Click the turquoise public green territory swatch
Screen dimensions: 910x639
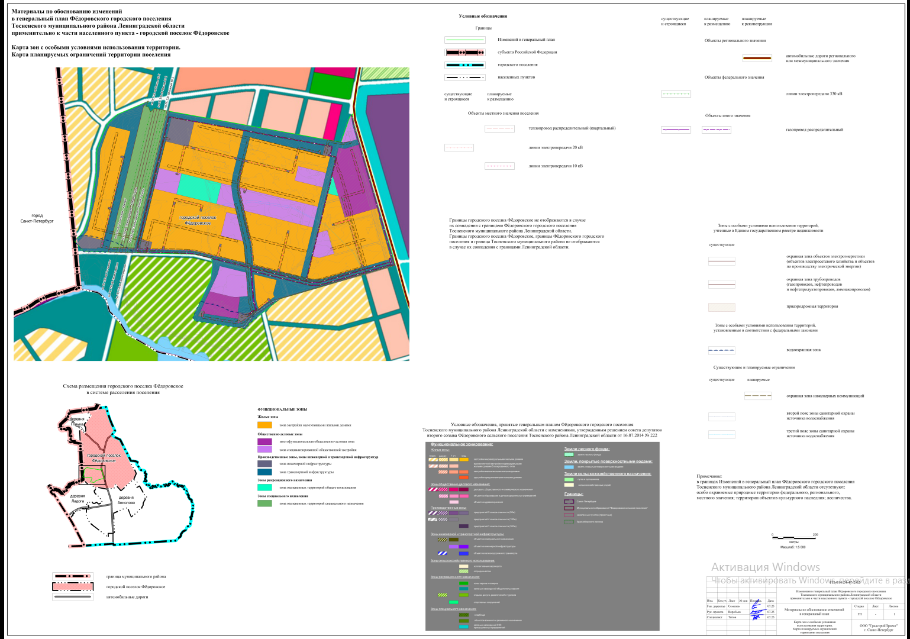[264, 488]
